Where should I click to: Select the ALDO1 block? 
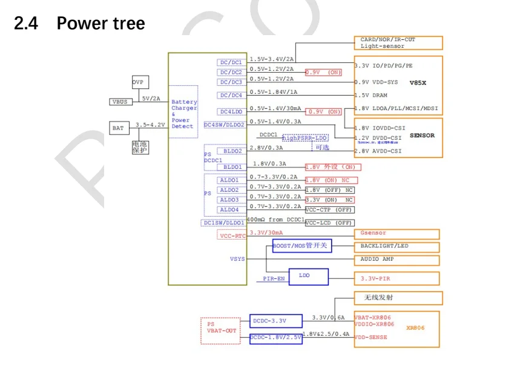[x=231, y=180]
